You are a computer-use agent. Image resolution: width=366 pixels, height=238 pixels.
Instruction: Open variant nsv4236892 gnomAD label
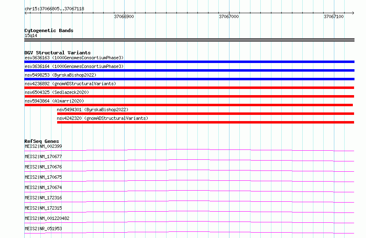click(70, 84)
